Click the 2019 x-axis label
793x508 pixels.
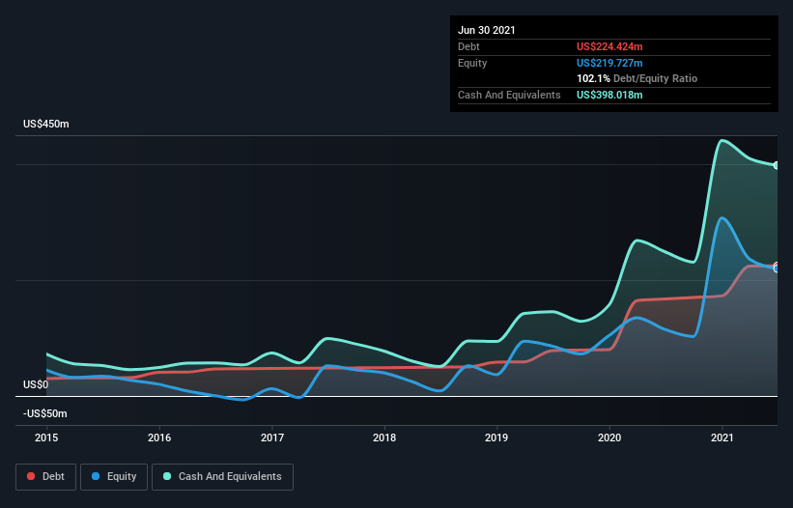(x=496, y=437)
